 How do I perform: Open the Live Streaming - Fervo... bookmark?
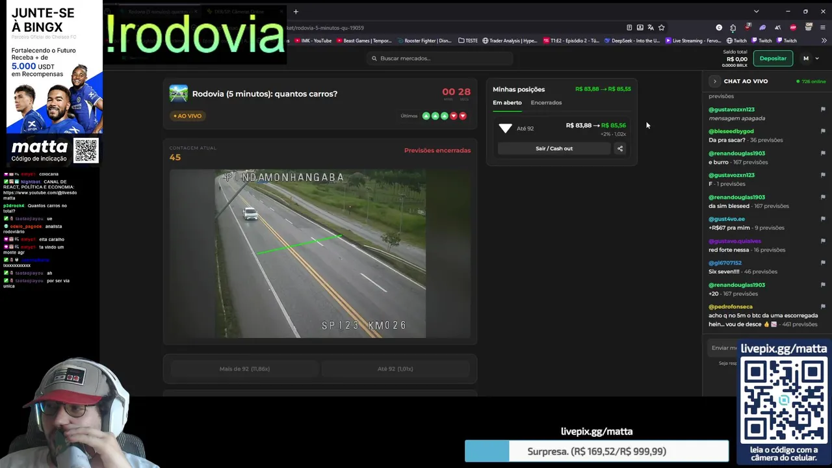pyautogui.click(x=693, y=40)
